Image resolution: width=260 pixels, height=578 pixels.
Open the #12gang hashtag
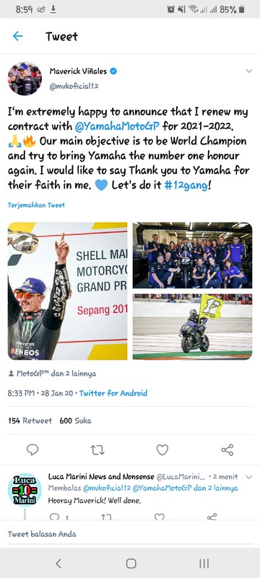[x=186, y=185]
